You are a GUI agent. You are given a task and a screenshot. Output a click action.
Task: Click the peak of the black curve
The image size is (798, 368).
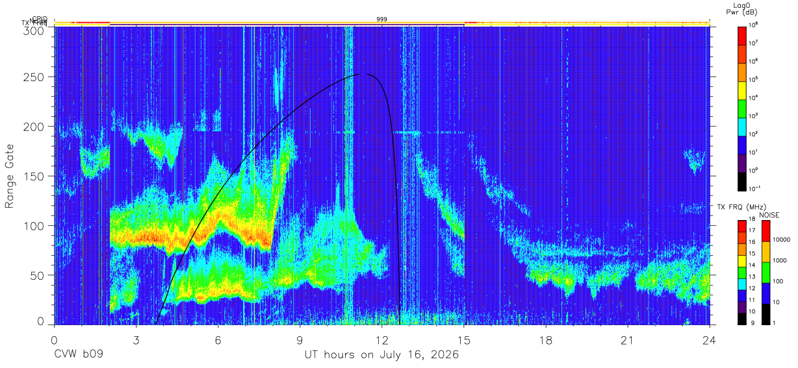click(x=364, y=74)
